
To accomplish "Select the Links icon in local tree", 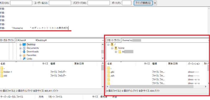I will coord(24,59).
